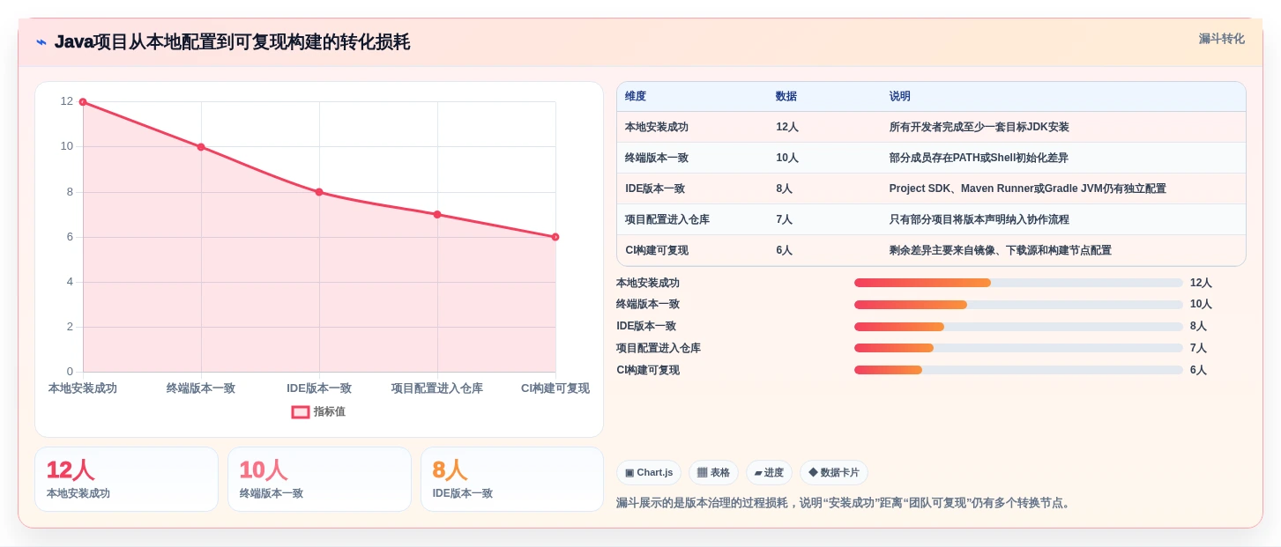Select the 数据卡片 tag chip

pyautogui.click(x=834, y=472)
